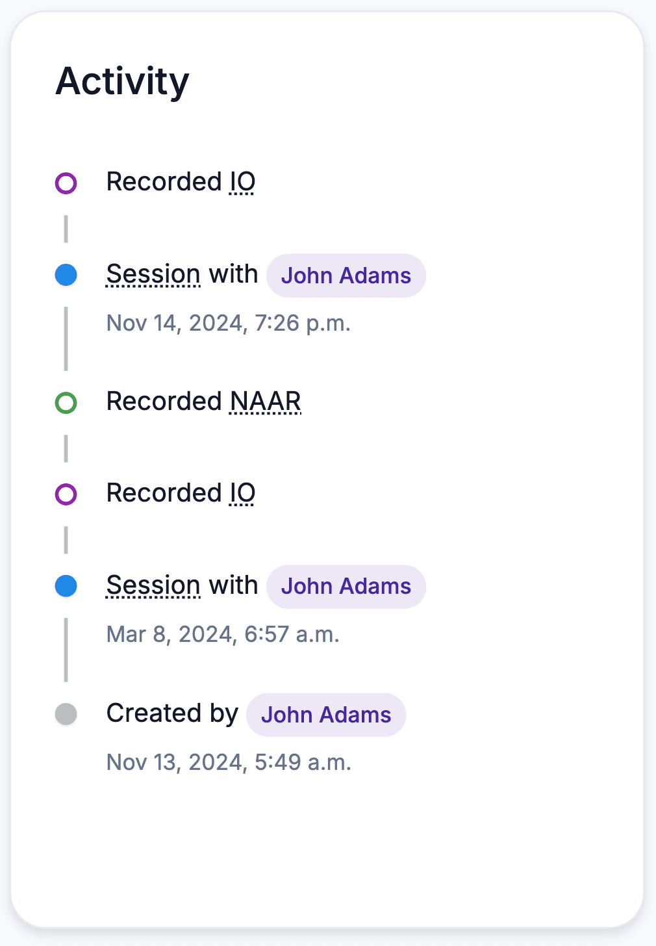Click the Activity heading
Image resolution: width=656 pixels, height=946 pixels.
[x=122, y=80]
